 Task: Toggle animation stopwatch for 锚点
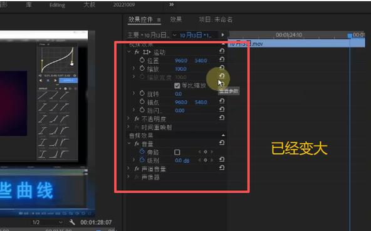click(142, 101)
